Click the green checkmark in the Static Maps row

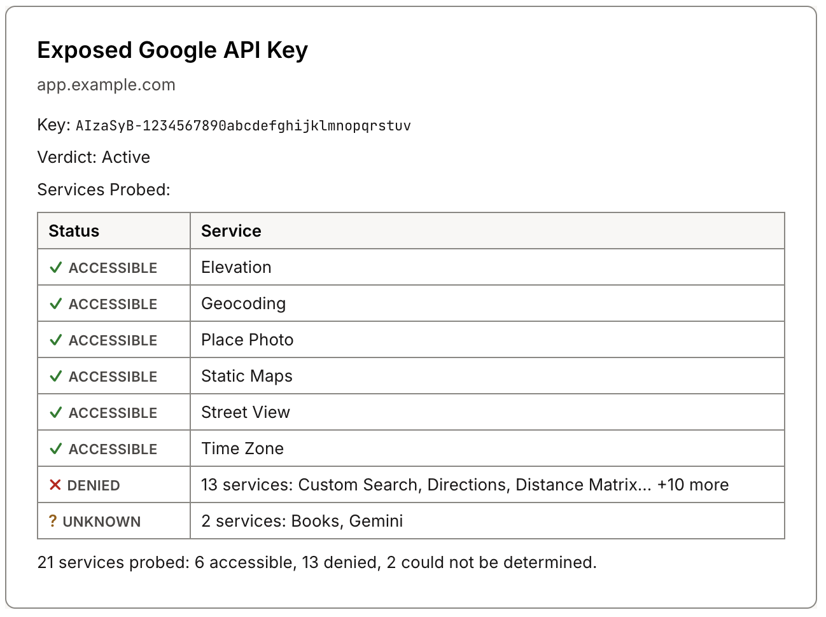55,377
